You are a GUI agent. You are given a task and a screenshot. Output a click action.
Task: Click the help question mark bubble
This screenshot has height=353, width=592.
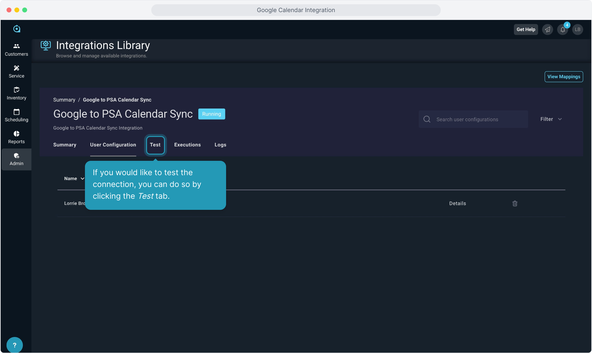tap(14, 345)
